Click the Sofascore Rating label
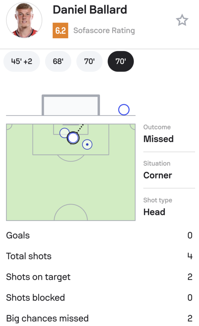Viewport: 199px width, 326px height. (x=104, y=31)
